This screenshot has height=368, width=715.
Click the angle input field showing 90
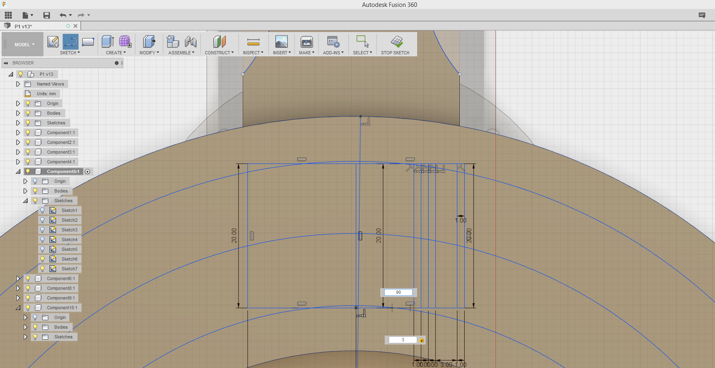398,292
